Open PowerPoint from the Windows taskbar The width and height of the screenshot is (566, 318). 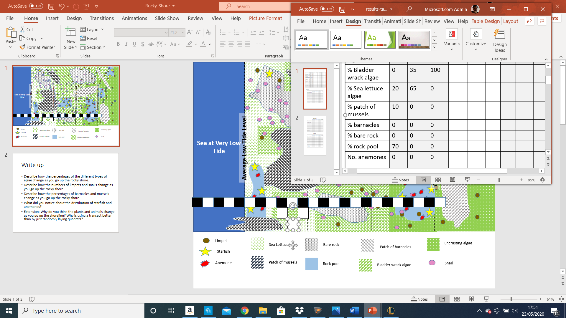point(372,310)
